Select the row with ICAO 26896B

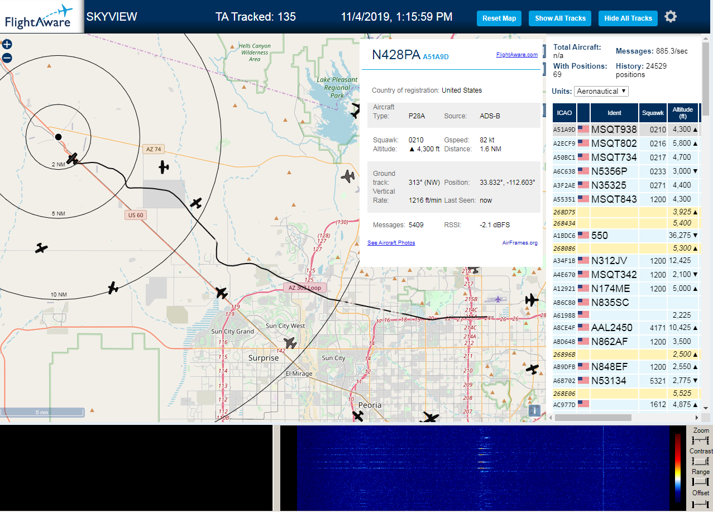626,355
